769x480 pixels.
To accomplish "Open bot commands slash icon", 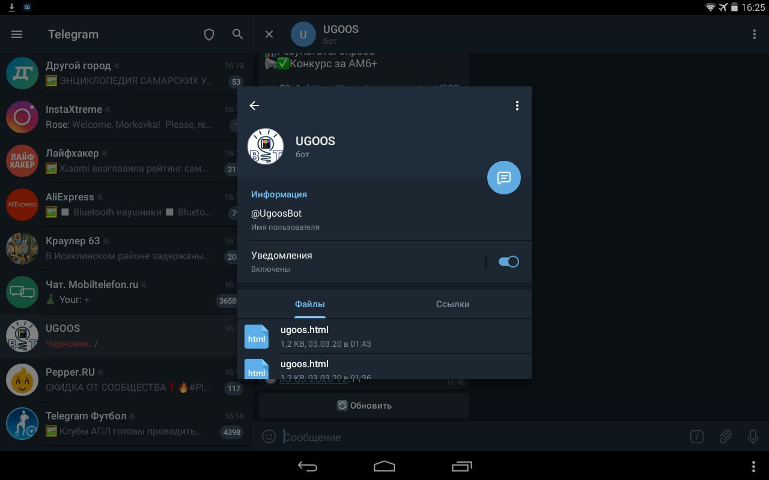I will point(697,437).
